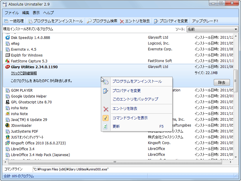Click the JUSTオンラインアップデート icon

(7, 137)
